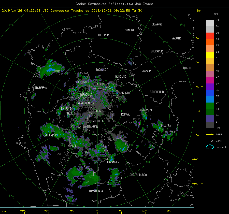Point at the HUBLI label
Viewport: 229px width, 214px height.
pyautogui.click(x=71, y=113)
